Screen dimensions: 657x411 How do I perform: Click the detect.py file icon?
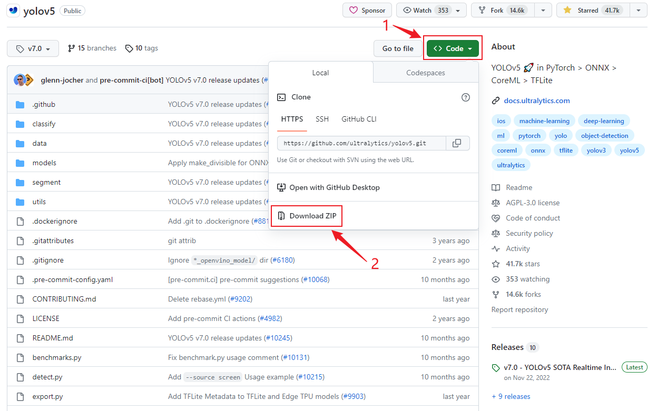20,377
